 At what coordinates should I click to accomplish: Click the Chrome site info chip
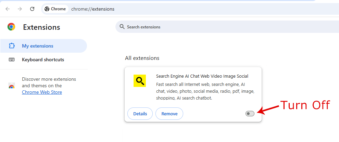click(x=55, y=9)
